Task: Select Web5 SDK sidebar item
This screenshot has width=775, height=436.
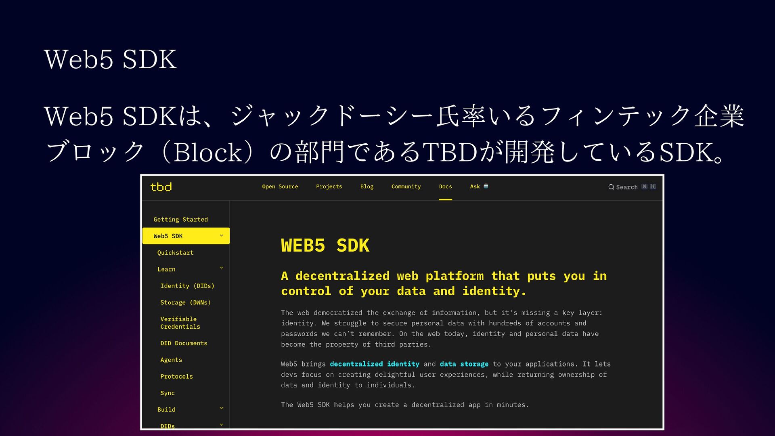Action: coord(186,236)
